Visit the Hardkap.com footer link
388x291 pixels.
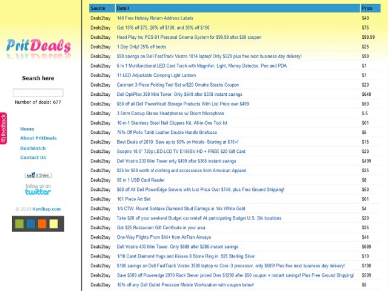[47, 209]
